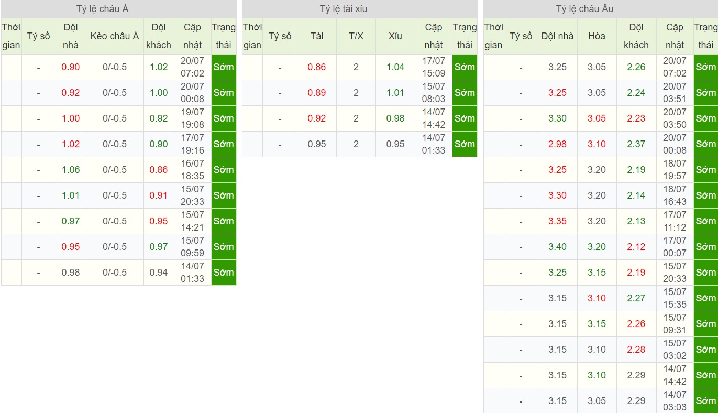Image resolution: width=718 pixels, height=413 pixels.
Task: Click the update time 17/07 19:16
Action: [192, 144]
